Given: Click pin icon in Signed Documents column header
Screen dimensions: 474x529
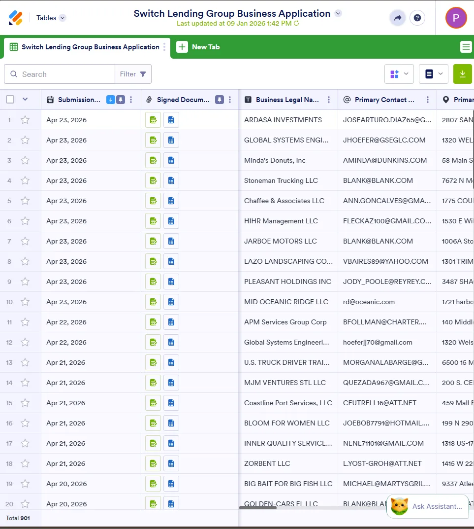Looking at the screenshot, I should click(220, 100).
